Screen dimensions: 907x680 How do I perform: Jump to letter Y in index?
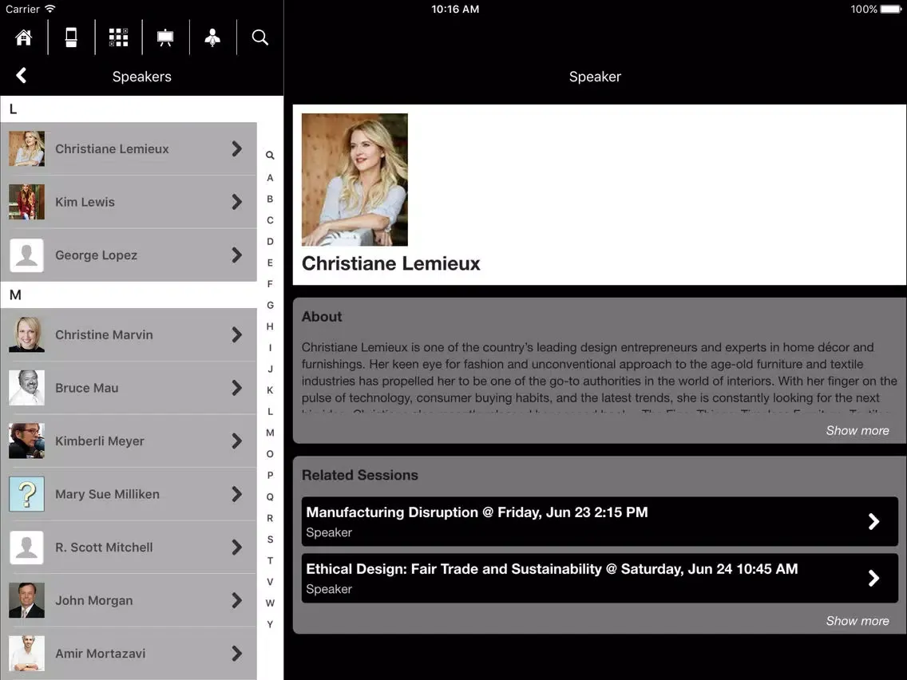[270, 624]
